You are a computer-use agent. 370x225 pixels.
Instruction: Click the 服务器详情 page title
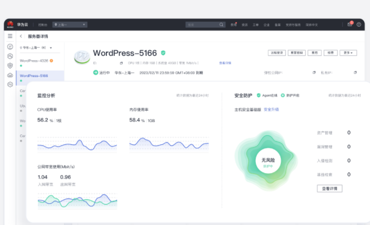click(x=38, y=36)
